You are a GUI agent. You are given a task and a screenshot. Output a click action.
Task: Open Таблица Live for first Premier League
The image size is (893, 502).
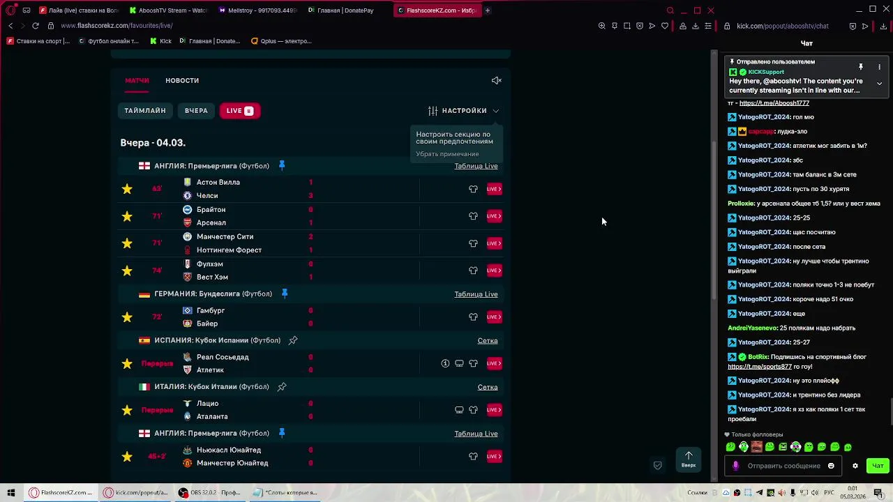pos(476,166)
